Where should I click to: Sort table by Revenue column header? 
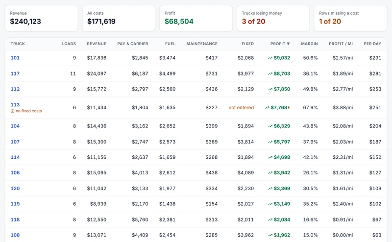pyautogui.click(x=97, y=44)
